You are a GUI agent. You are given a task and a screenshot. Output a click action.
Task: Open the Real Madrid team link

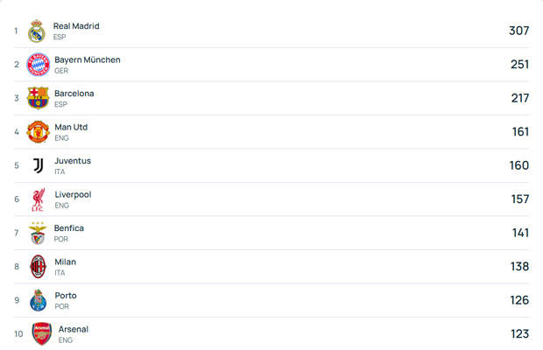click(76, 26)
